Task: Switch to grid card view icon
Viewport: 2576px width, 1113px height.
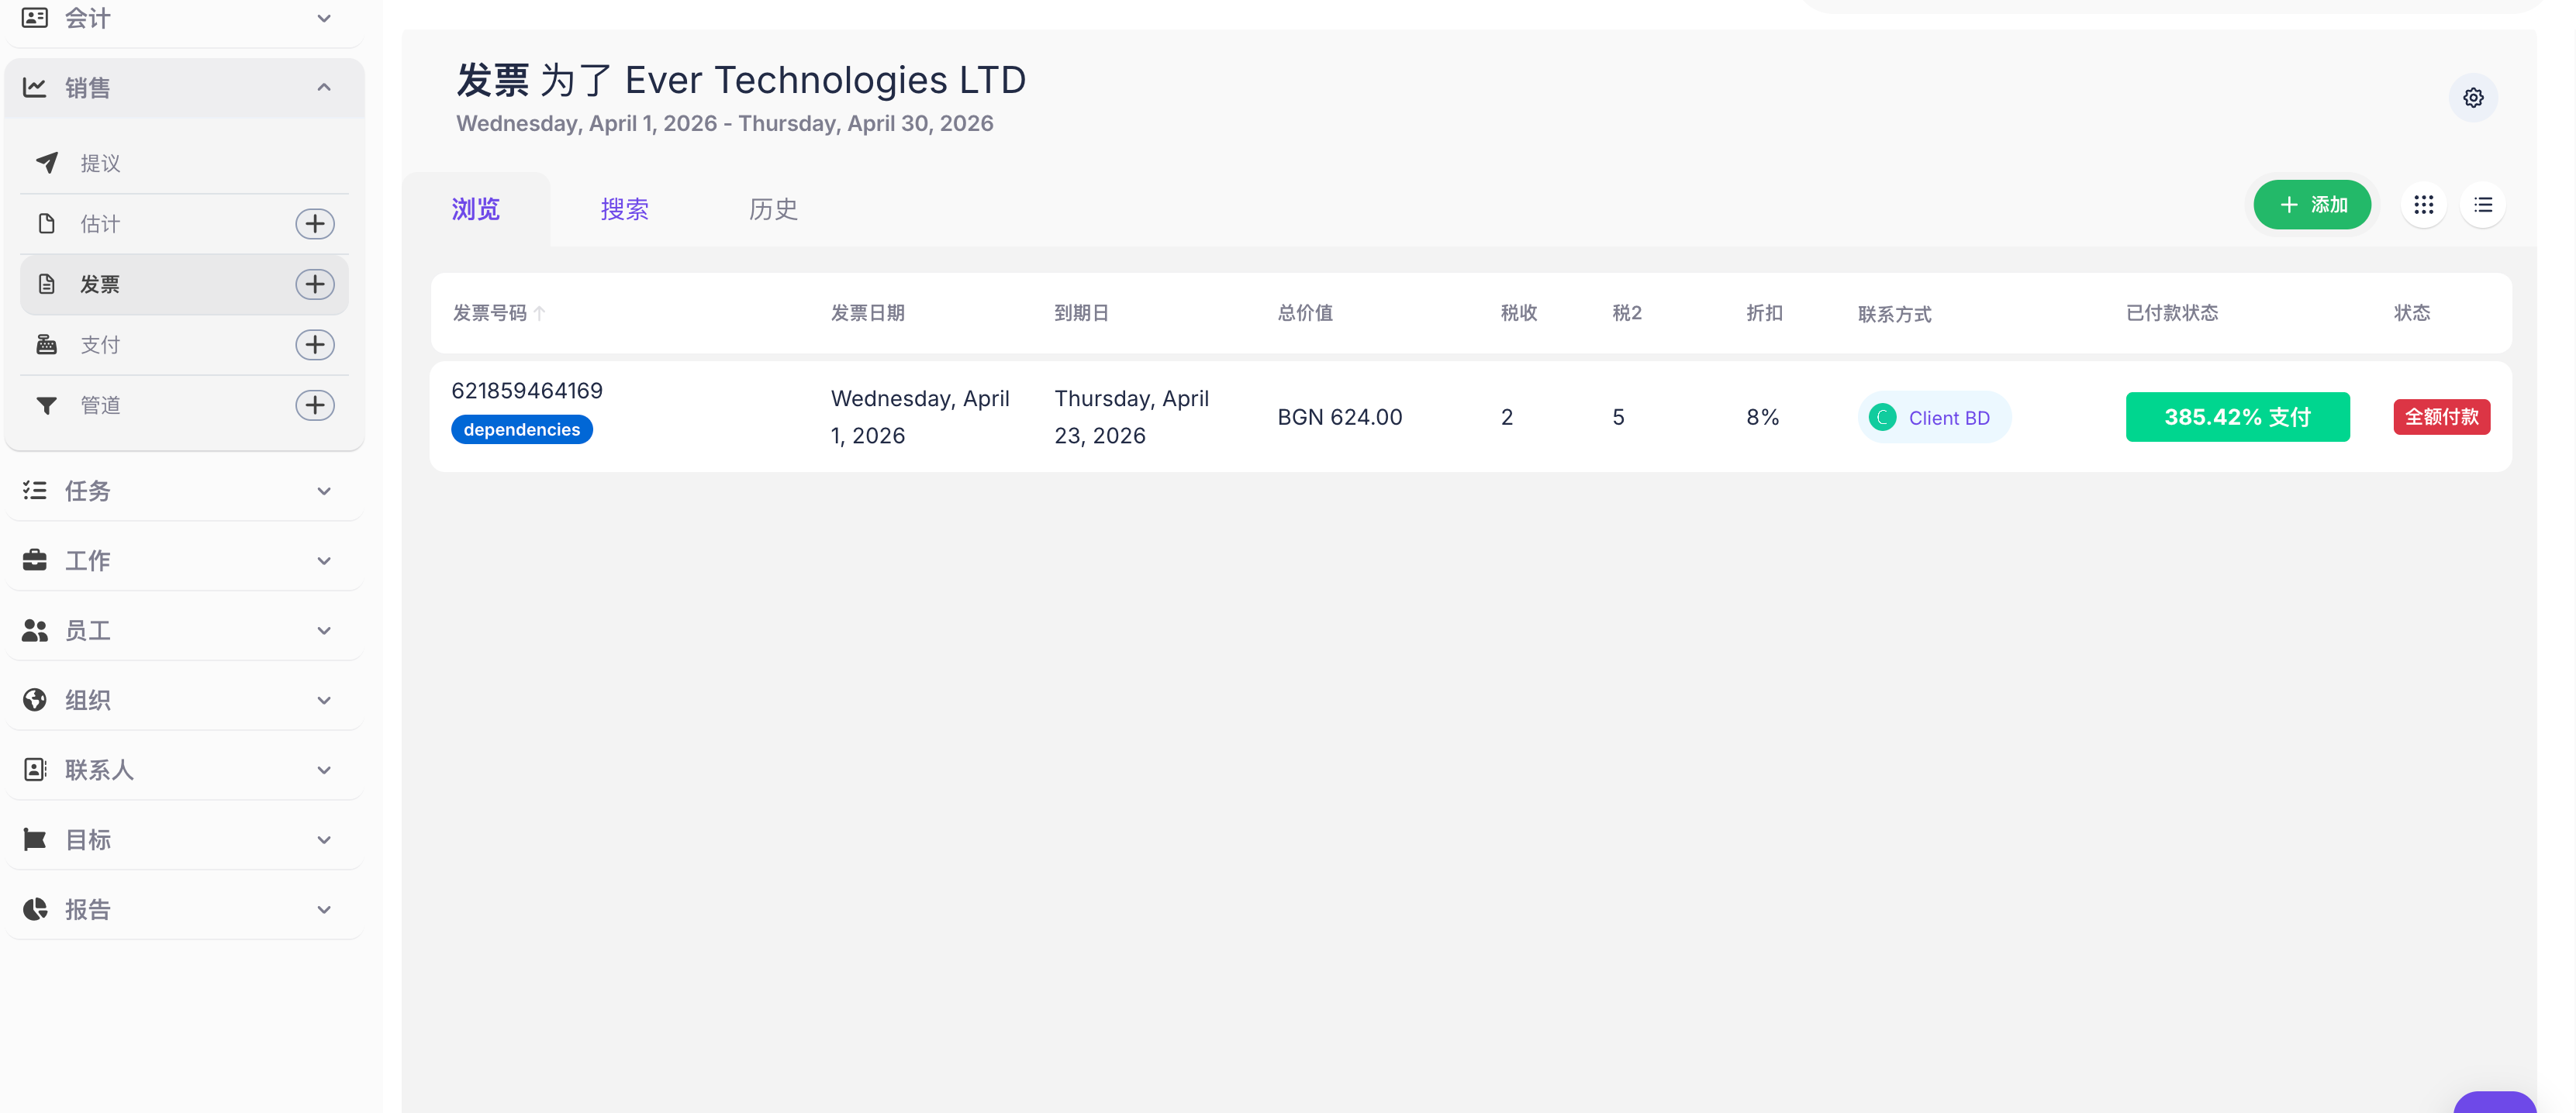Action: click(2423, 205)
